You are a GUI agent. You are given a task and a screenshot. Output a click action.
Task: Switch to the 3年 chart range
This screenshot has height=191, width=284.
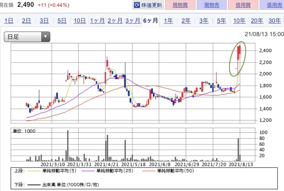(204, 21)
